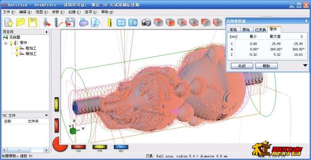Click the camera screenshot icon
Screen dimensions: 311x160
coord(147,22)
